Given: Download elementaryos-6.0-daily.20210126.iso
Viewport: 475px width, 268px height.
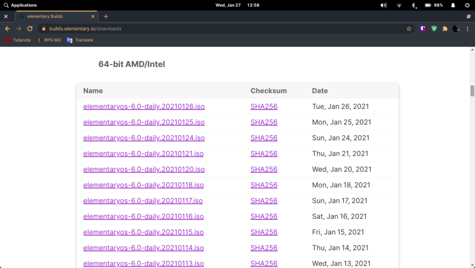Looking at the screenshot, I should pos(144,107).
